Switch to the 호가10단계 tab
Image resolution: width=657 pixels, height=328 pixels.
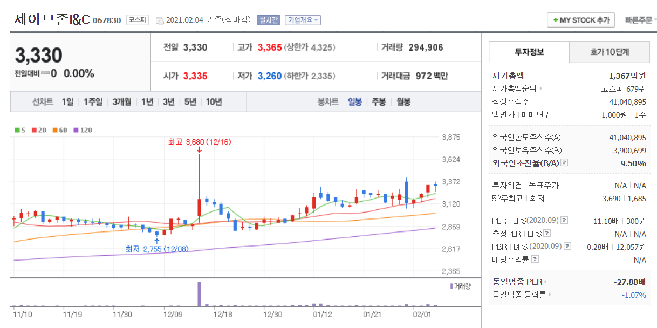pyautogui.click(x=610, y=53)
